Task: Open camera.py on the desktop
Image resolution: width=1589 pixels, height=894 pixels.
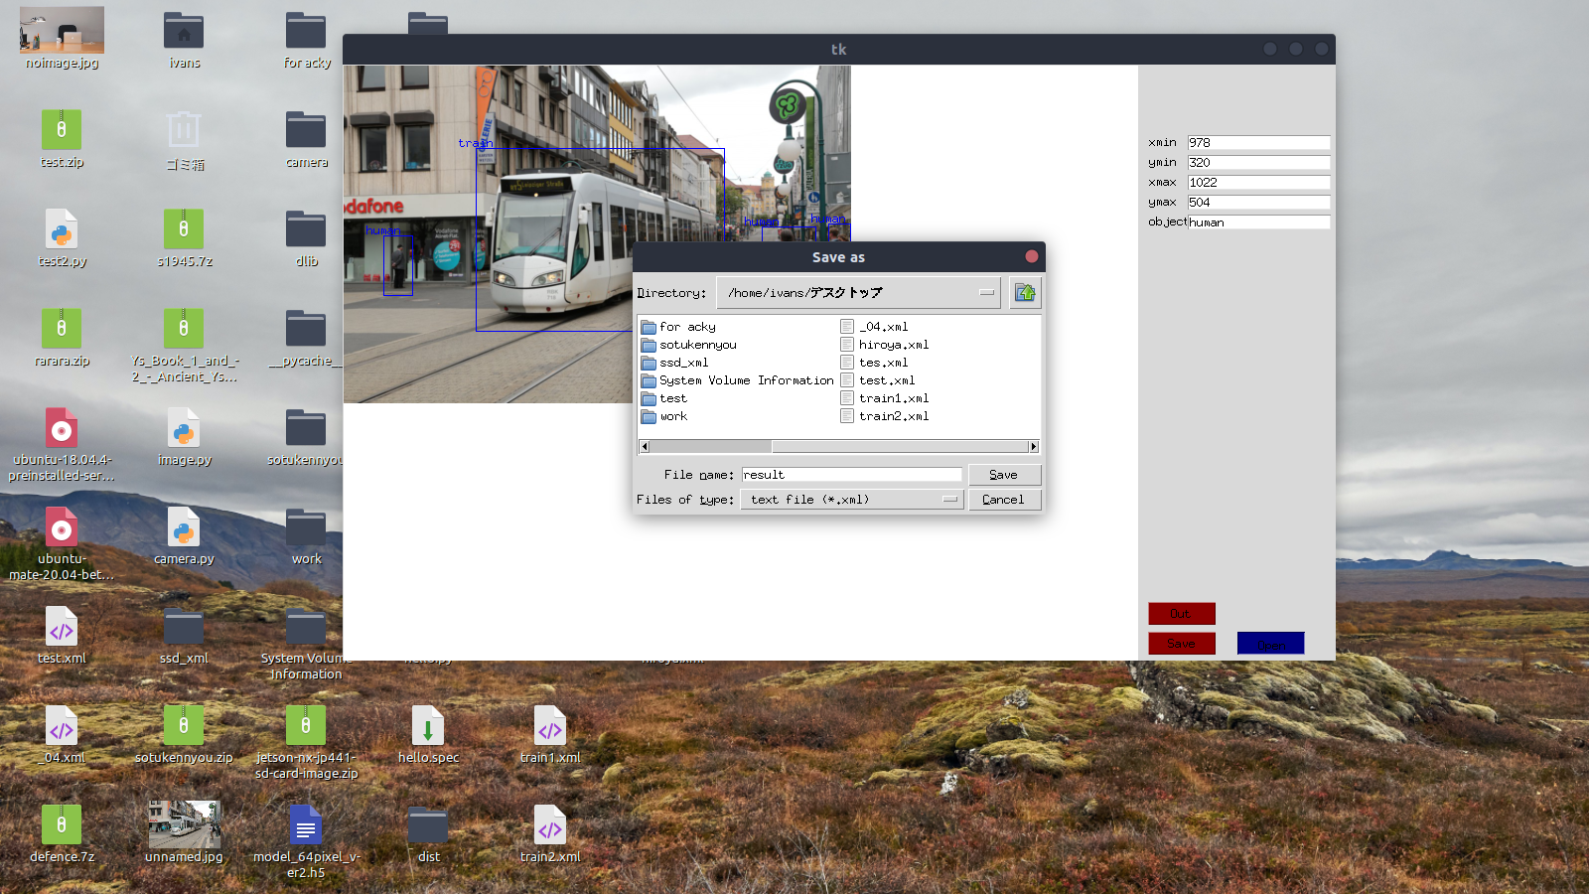Action: (x=183, y=528)
